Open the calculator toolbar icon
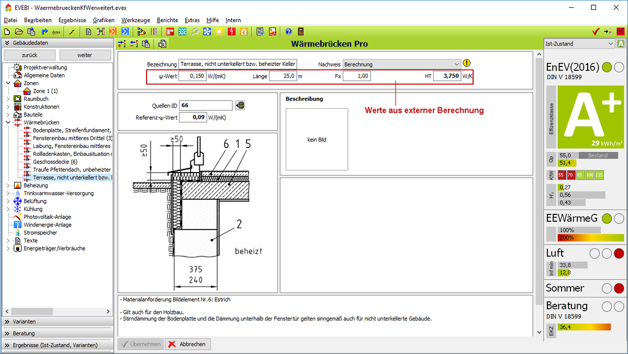This screenshot has width=628, height=354. point(301,31)
